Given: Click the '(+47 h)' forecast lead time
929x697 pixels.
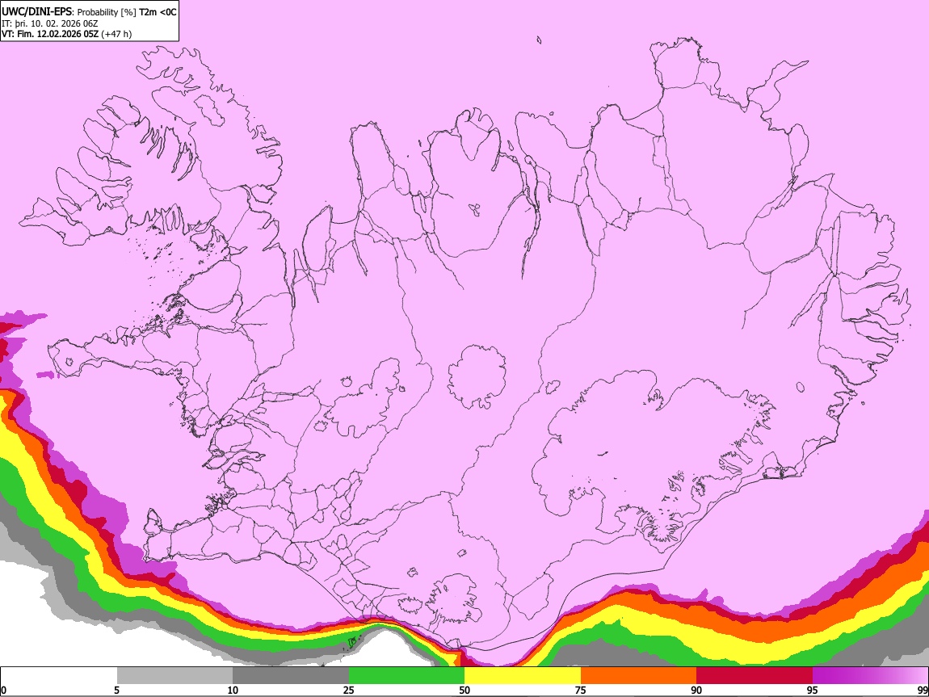Looking at the screenshot, I should (x=116, y=34).
